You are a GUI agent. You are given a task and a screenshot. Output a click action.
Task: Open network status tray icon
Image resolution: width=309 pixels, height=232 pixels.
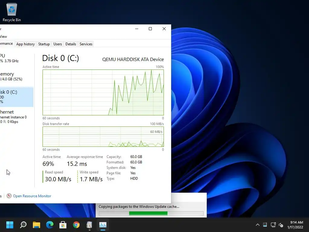point(273,225)
